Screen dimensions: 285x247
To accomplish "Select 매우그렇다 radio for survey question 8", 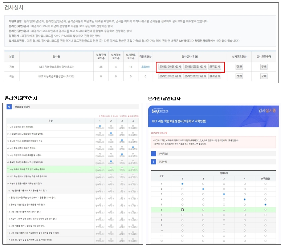I will [133, 175].
